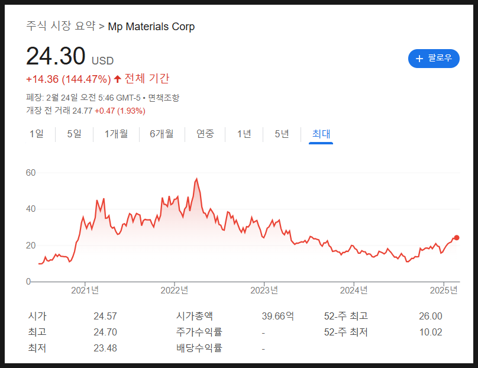This screenshot has width=478, height=368.
Task: Click the 면책조항 disclaimer link
Action: (x=164, y=98)
